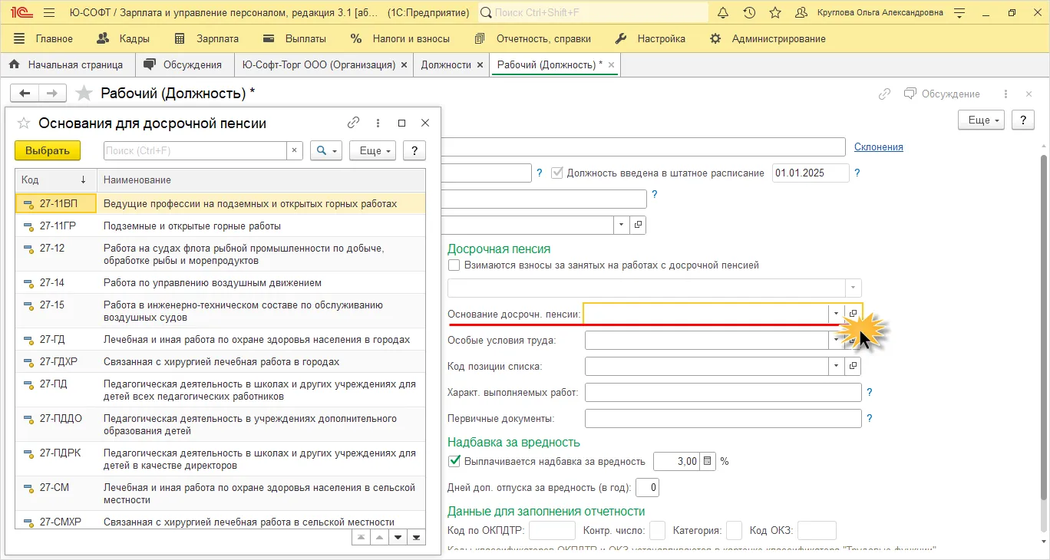Open the search options magnifier dropdown
The width and height of the screenshot is (1050, 560).
[326, 151]
